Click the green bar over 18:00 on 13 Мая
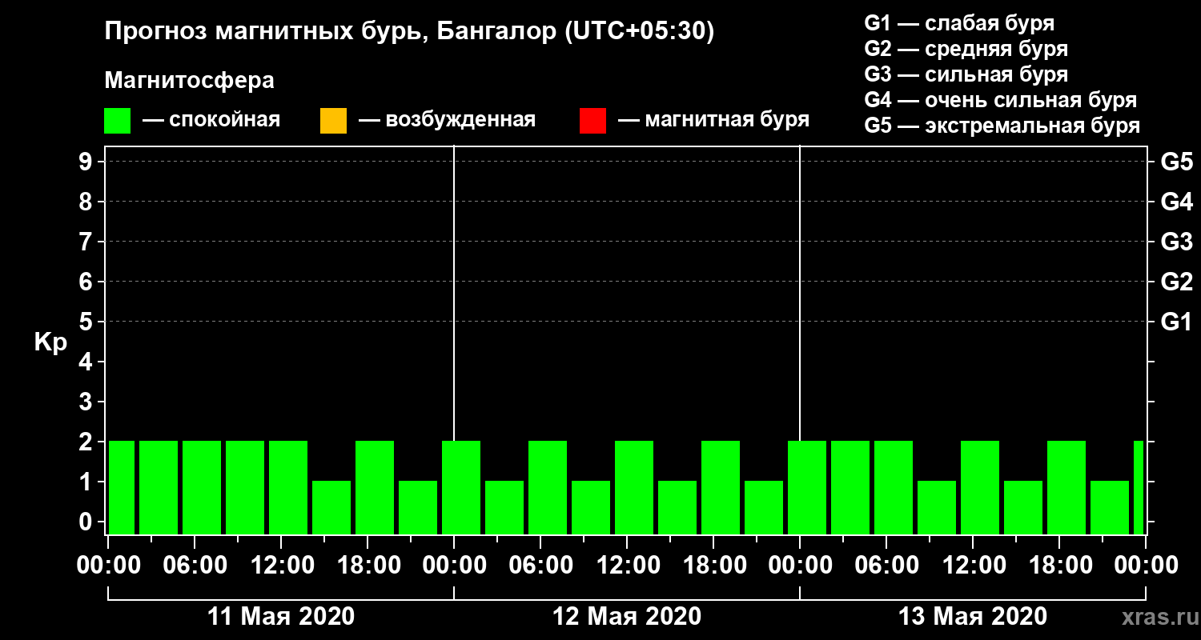This screenshot has width=1201, height=640. tap(1066, 487)
